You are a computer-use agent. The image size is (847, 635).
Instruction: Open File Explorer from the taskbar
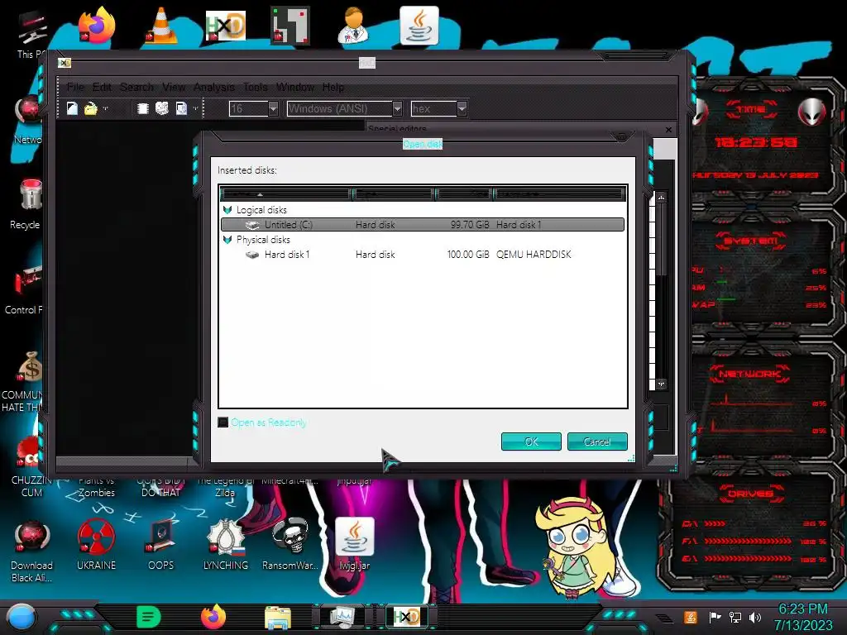(x=278, y=617)
